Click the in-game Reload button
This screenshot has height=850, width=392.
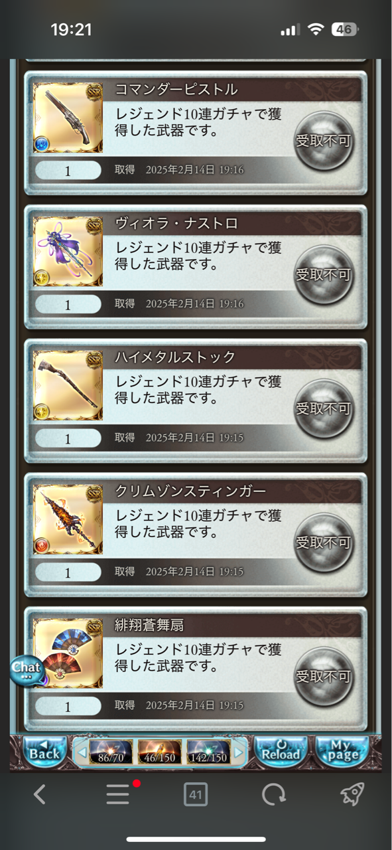(x=281, y=752)
